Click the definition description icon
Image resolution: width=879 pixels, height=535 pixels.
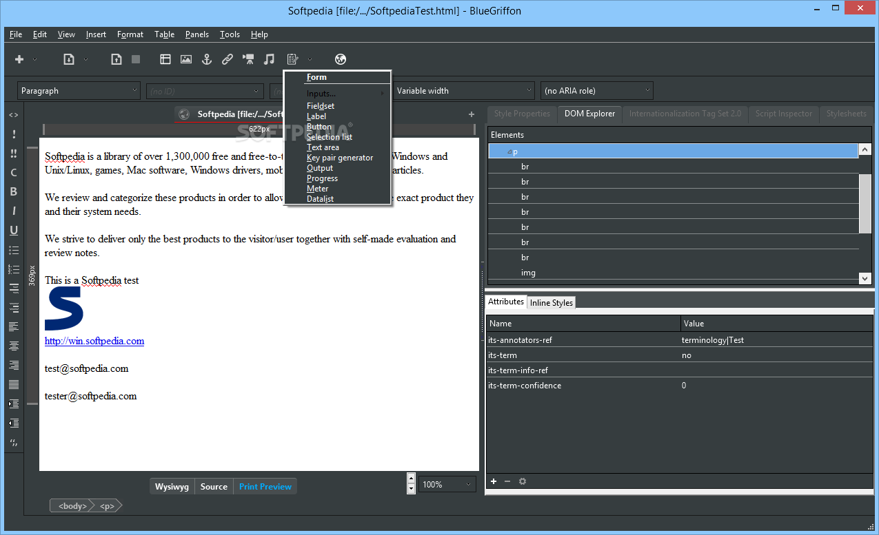point(14,307)
